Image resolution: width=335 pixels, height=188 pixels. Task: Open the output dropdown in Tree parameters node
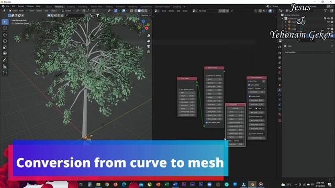click(260, 88)
